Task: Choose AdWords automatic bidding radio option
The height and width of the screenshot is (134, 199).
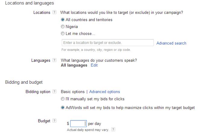Action: (63, 108)
